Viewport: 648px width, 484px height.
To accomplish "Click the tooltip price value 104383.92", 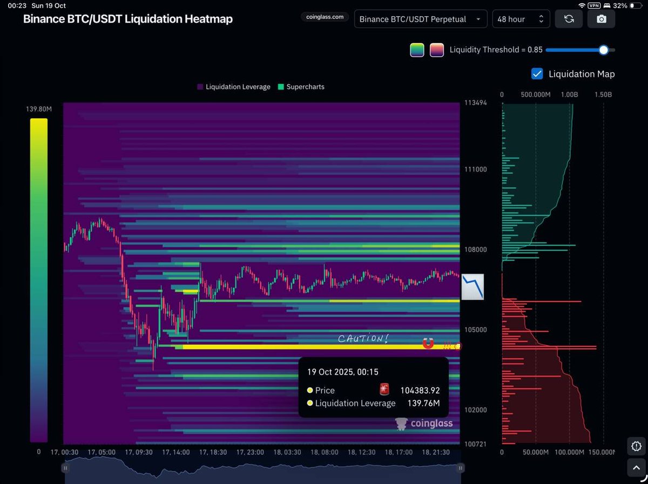I will 420,390.
